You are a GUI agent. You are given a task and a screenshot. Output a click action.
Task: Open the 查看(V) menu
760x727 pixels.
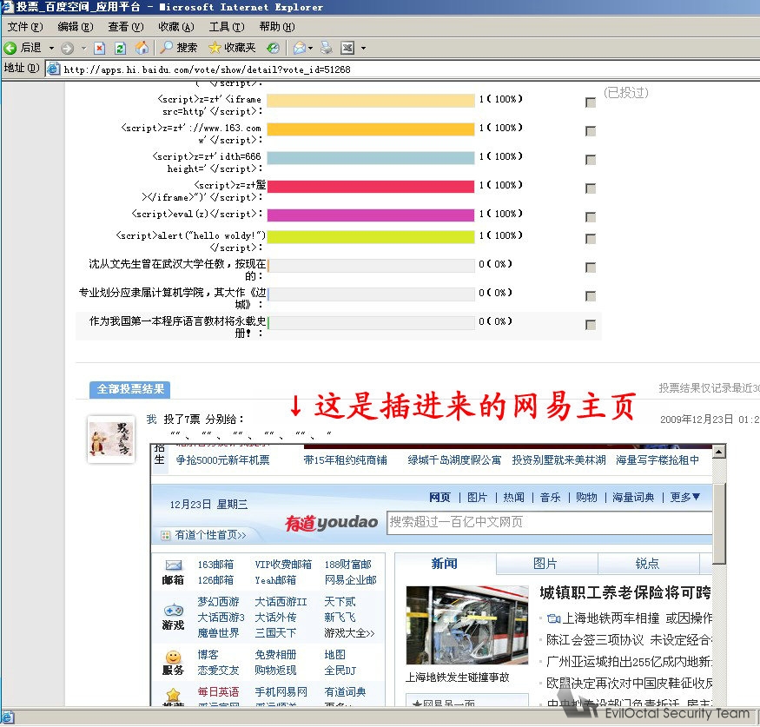126,27
